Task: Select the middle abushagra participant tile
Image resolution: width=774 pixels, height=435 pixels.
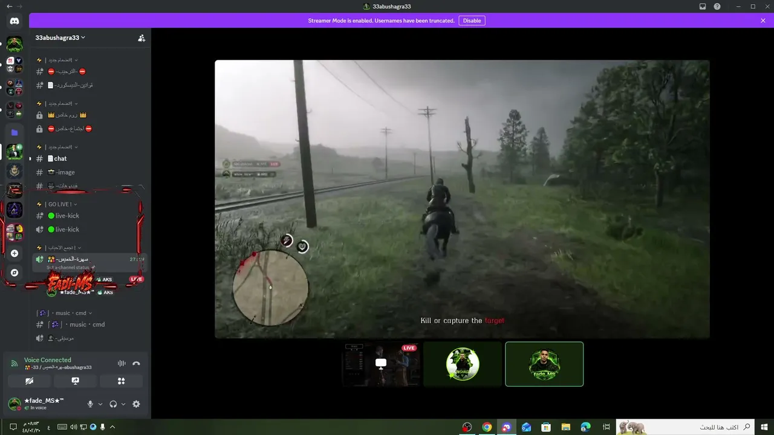Action: coord(463,364)
